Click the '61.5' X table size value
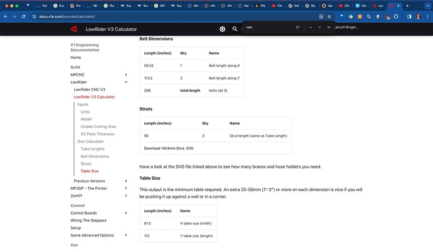This screenshot has height=252, width=433. [x=147, y=223]
